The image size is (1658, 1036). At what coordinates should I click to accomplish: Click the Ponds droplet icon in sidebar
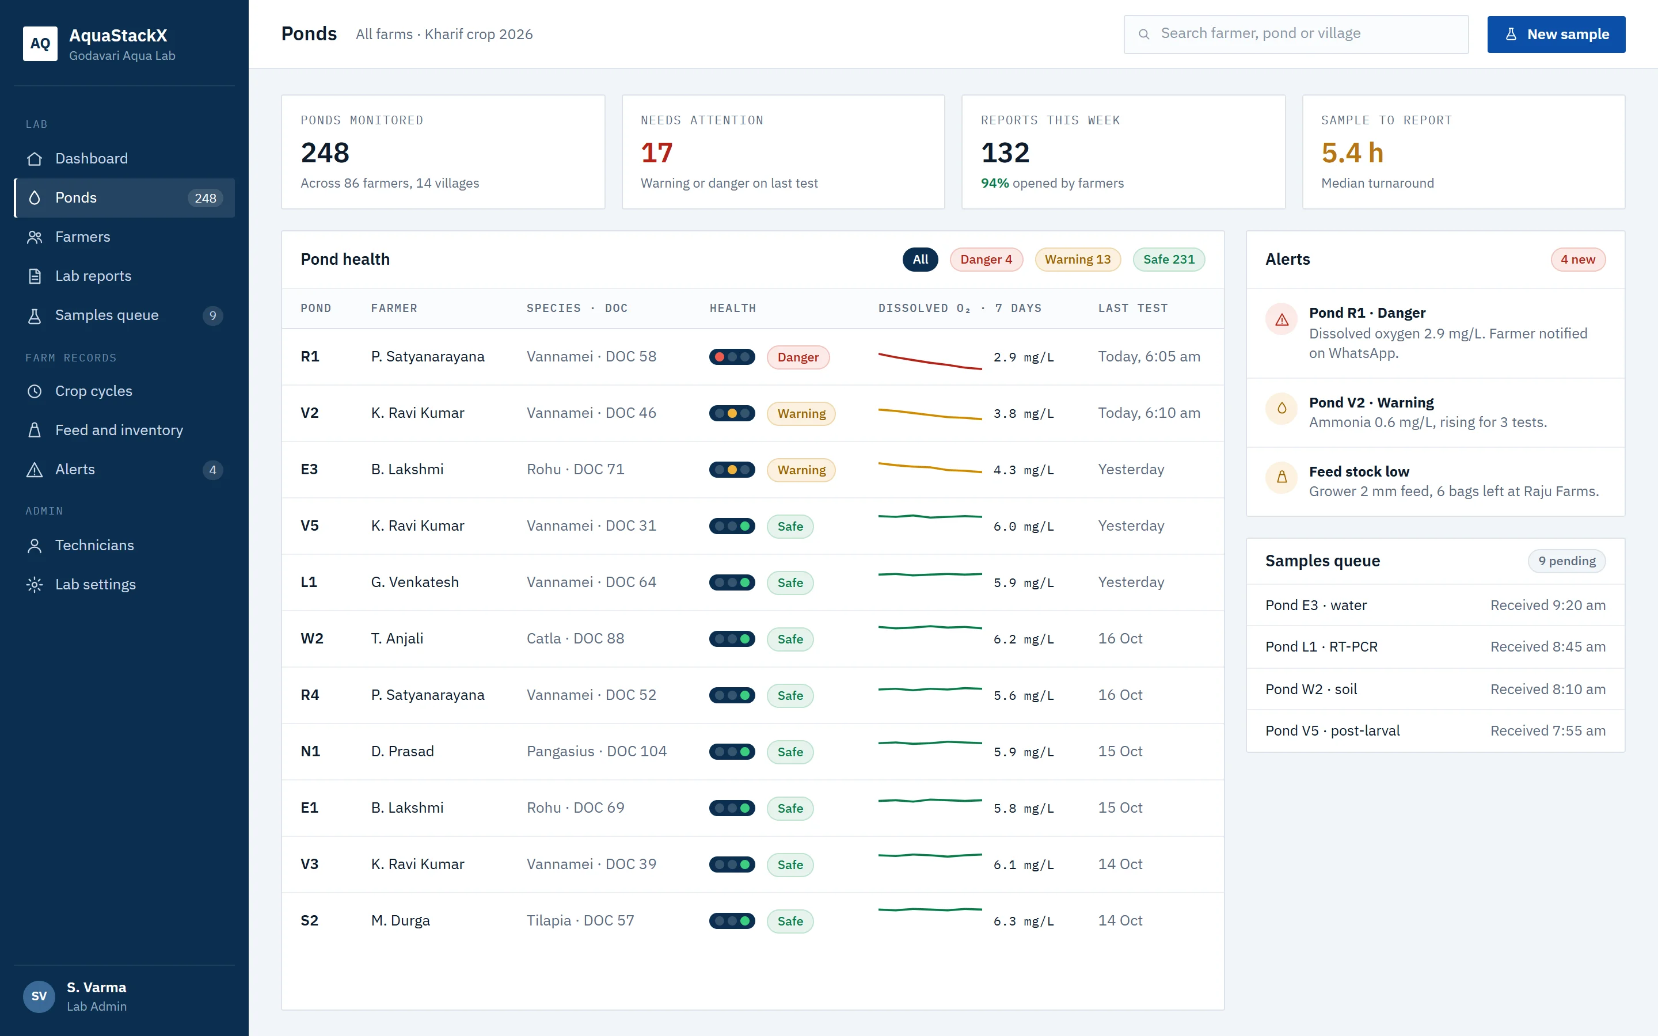(35, 198)
